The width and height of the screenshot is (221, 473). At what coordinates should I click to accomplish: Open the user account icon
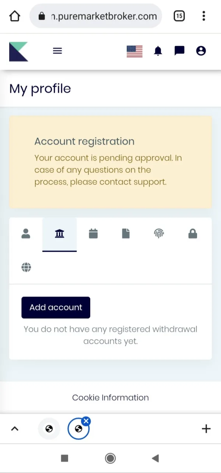click(x=201, y=51)
